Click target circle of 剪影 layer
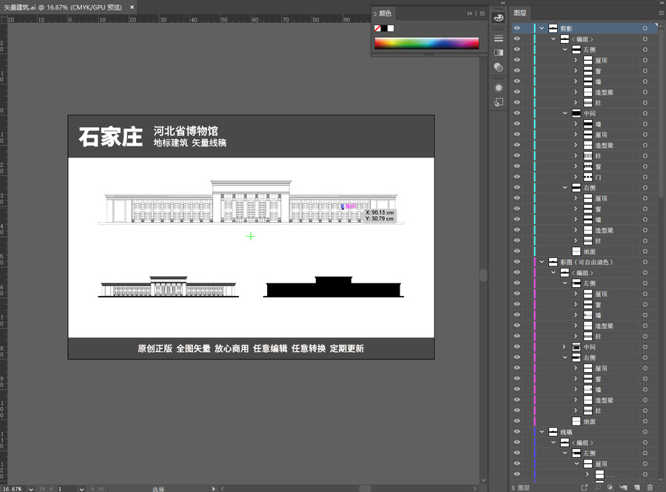Viewport: 666px width, 492px height. point(645,28)
